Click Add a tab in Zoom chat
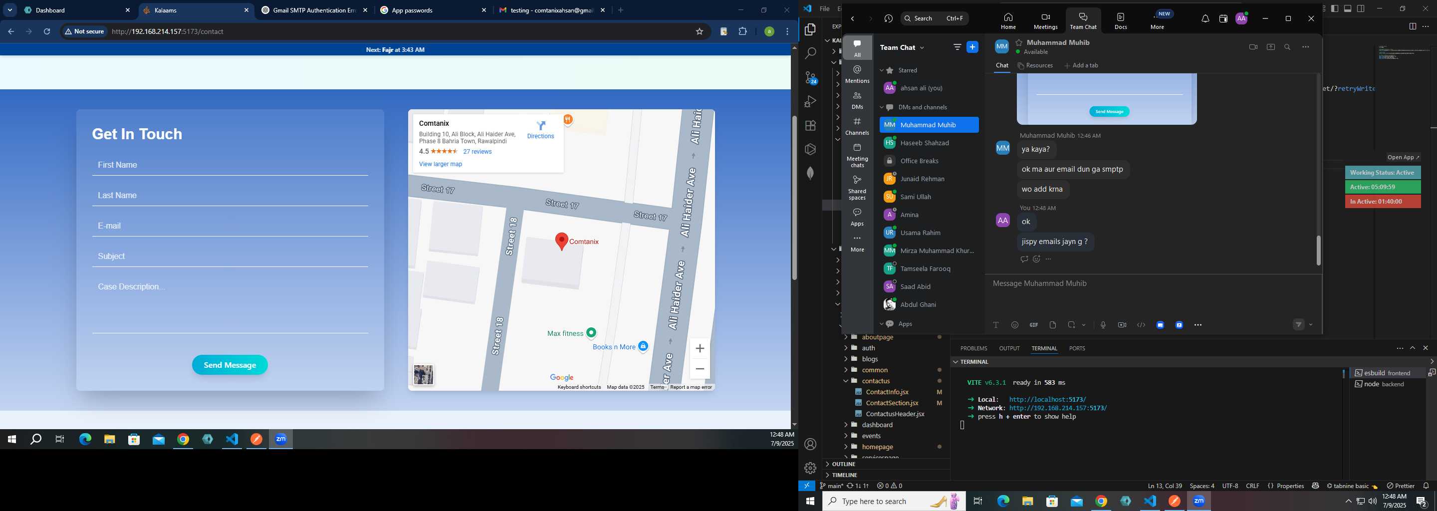 coord(1081,66)
